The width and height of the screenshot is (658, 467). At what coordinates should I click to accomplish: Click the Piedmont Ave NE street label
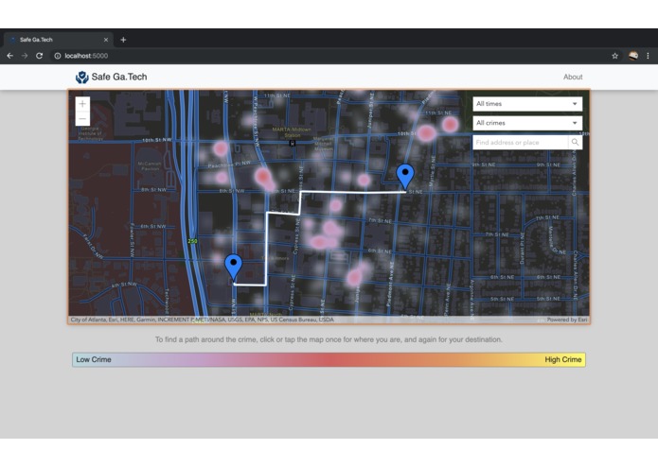pyautogui.click(x=390, y=285)
